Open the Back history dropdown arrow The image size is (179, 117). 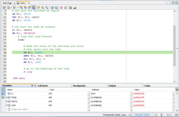pos(11,7)
